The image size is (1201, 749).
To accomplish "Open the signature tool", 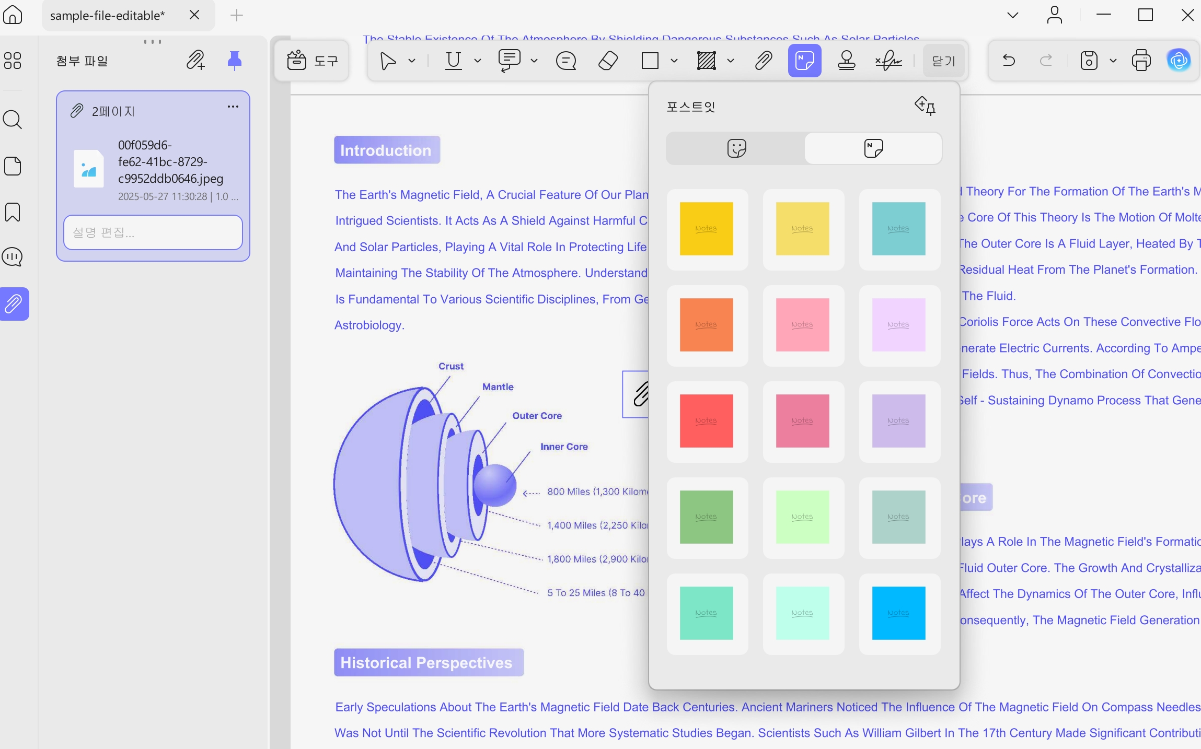I will pyautogui.click(x=888, y=61).
